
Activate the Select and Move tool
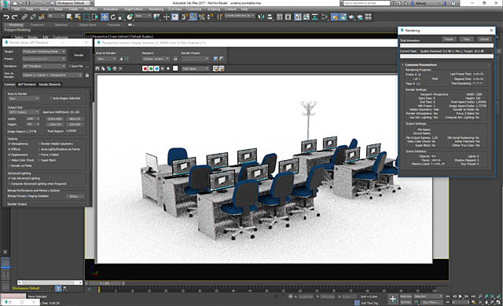pos(105,16)
